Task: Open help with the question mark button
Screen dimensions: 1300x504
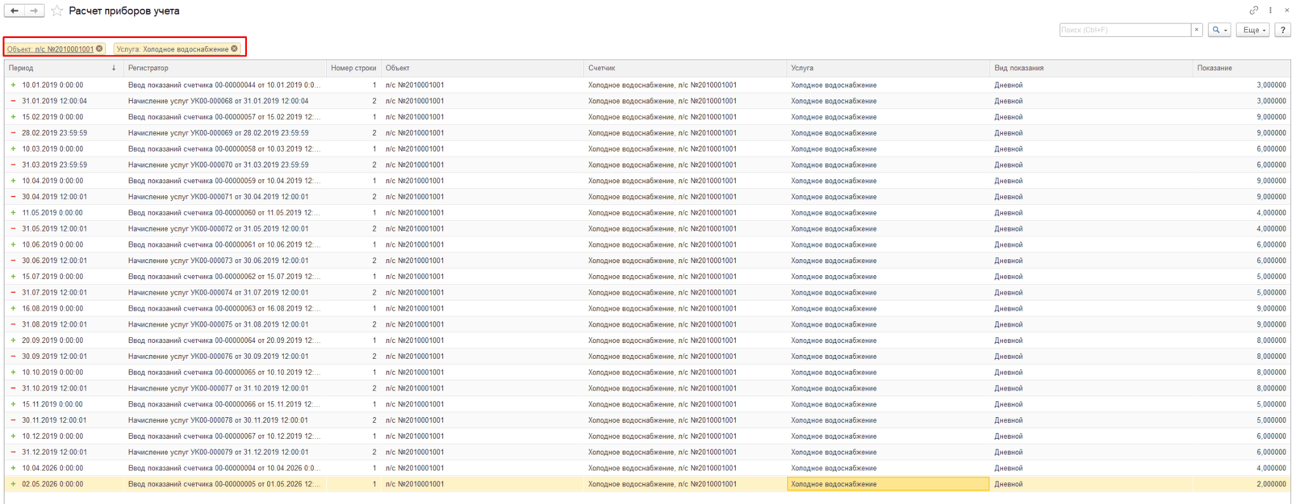Action: (x=1283, y=30)
